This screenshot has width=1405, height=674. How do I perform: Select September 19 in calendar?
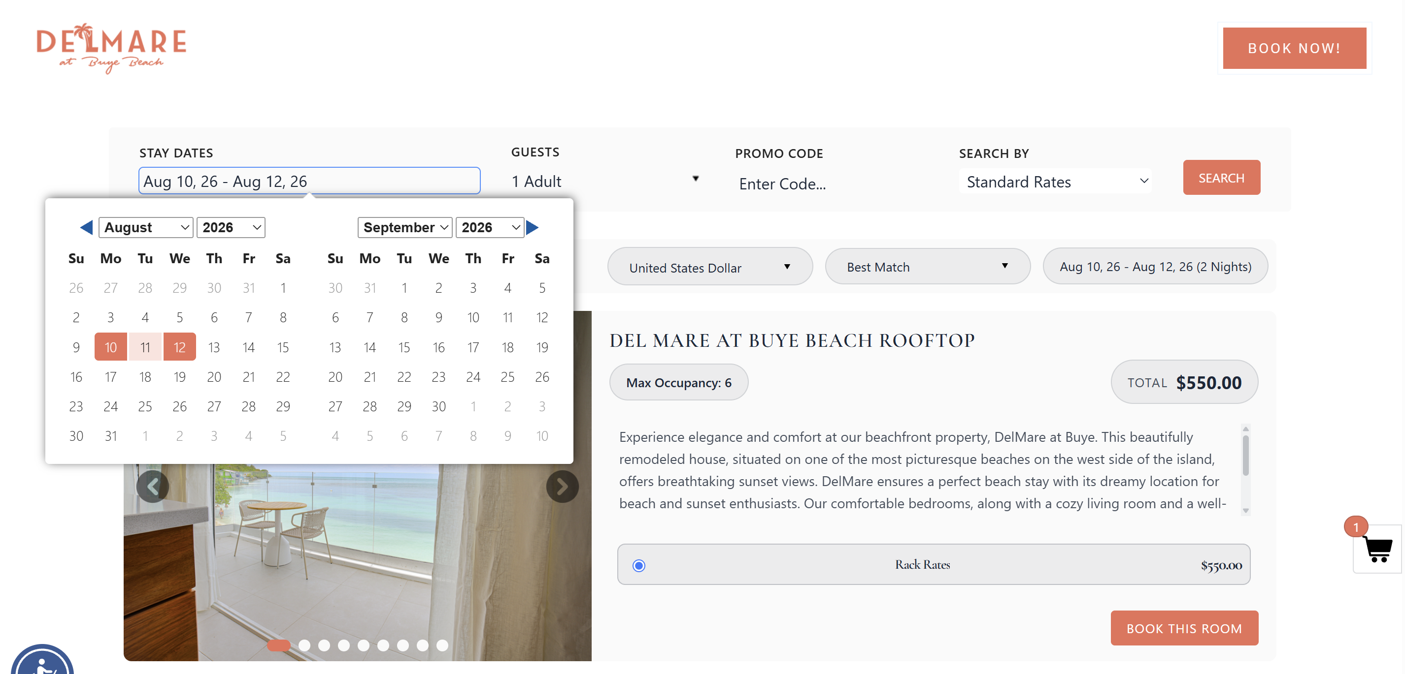(x=542, y=347)
